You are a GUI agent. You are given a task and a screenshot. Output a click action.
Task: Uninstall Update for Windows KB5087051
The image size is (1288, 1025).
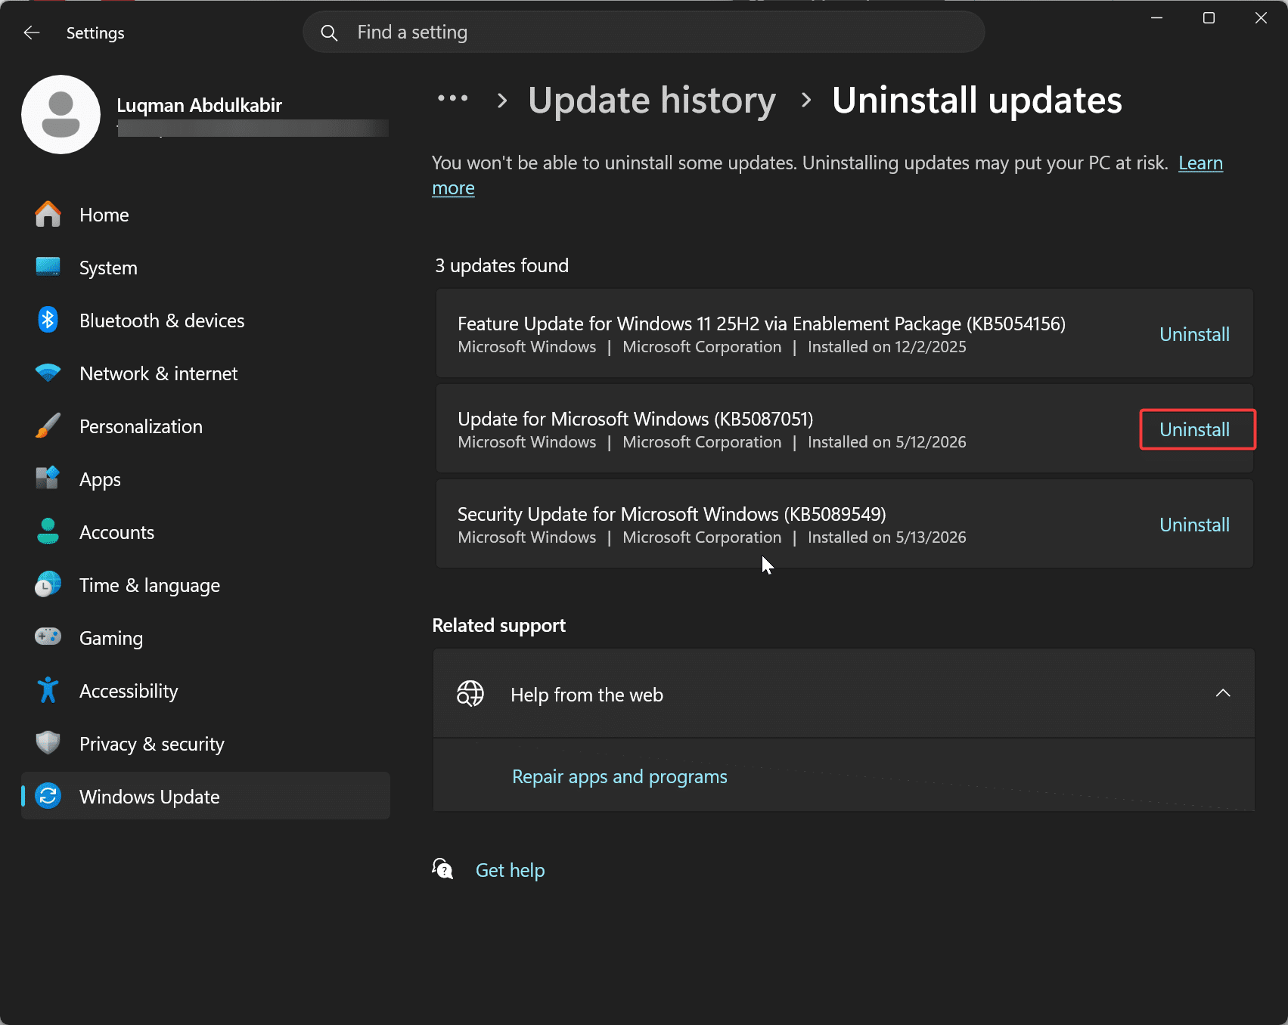coord(1194,429)
